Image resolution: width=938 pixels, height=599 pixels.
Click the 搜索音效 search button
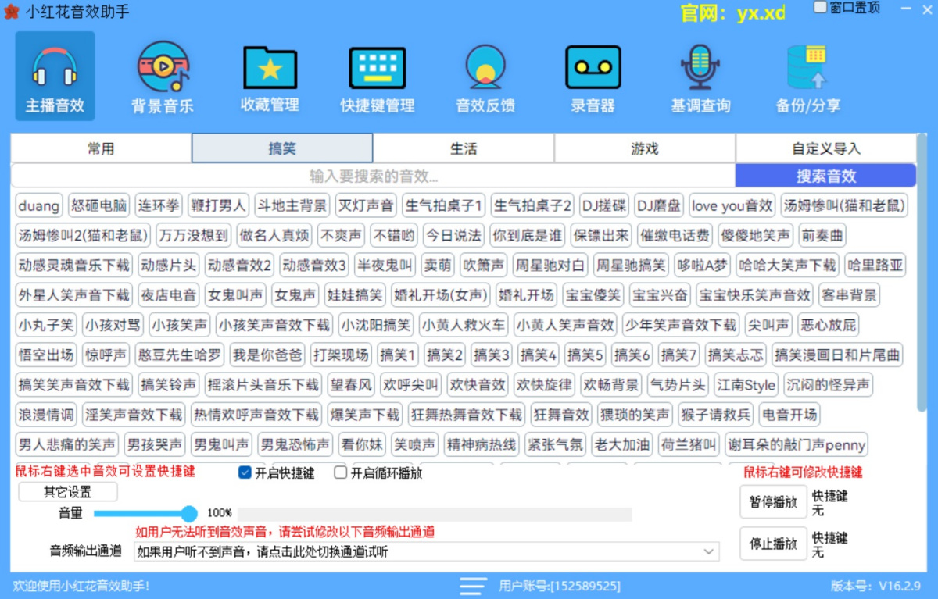click(x=825, y=175)
